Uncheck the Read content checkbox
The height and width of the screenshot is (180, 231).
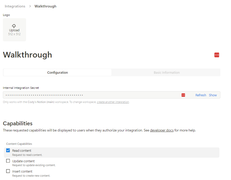8,150
